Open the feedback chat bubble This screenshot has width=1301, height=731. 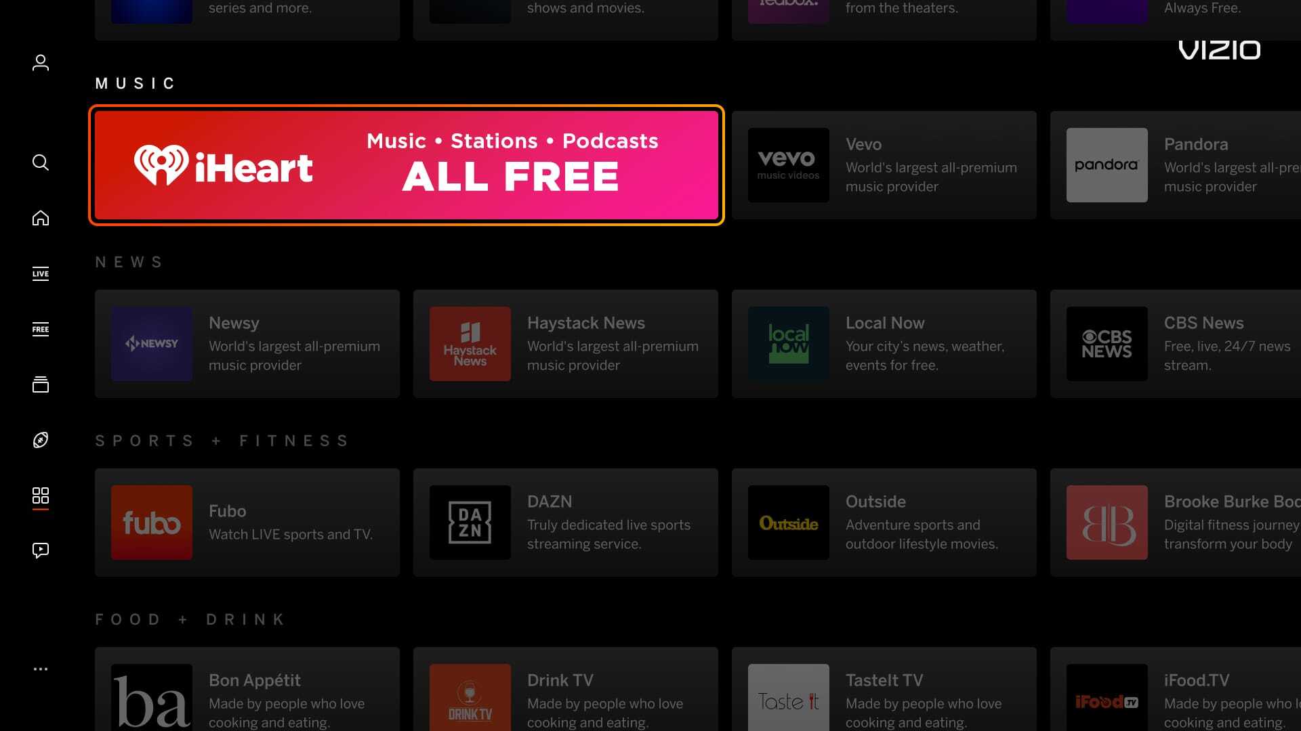(41, 550)
